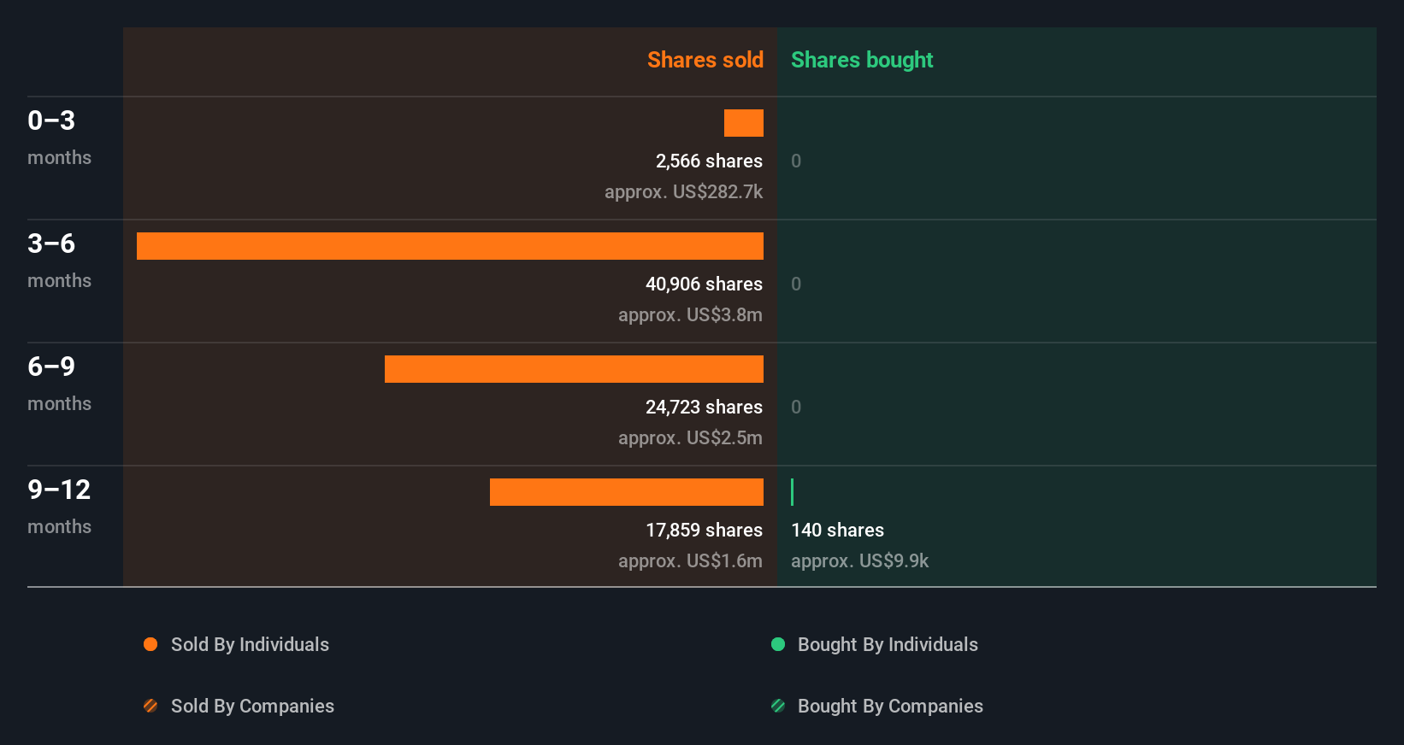This screenshot has height=745, width=1404.
Task: Select the 9–12 months green bought bar
Action: pyautogui.click(x=793, y=492)
